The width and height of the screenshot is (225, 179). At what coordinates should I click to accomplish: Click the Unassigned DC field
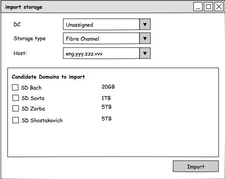point(101,24)
